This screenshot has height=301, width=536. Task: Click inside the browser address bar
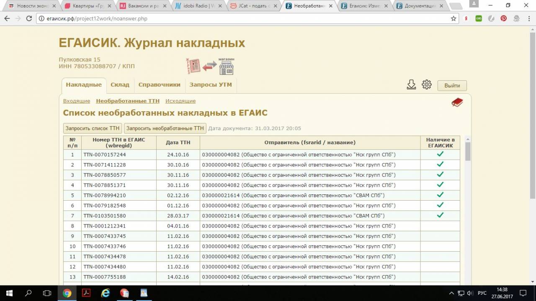point(167,18)
